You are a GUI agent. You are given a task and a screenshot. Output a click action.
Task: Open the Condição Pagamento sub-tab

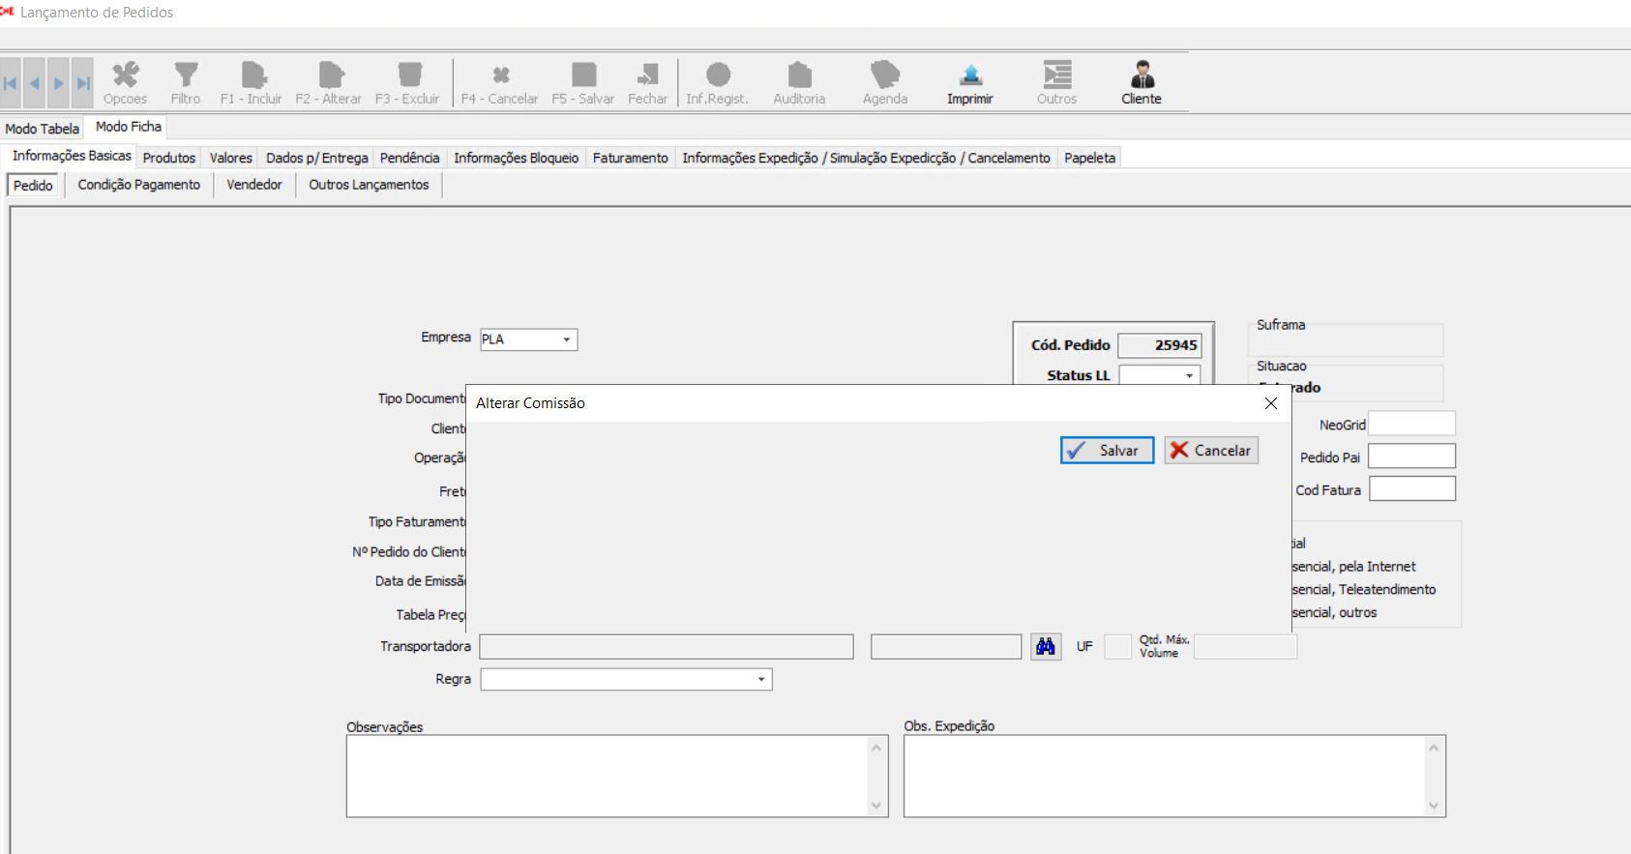click(139, 185)
